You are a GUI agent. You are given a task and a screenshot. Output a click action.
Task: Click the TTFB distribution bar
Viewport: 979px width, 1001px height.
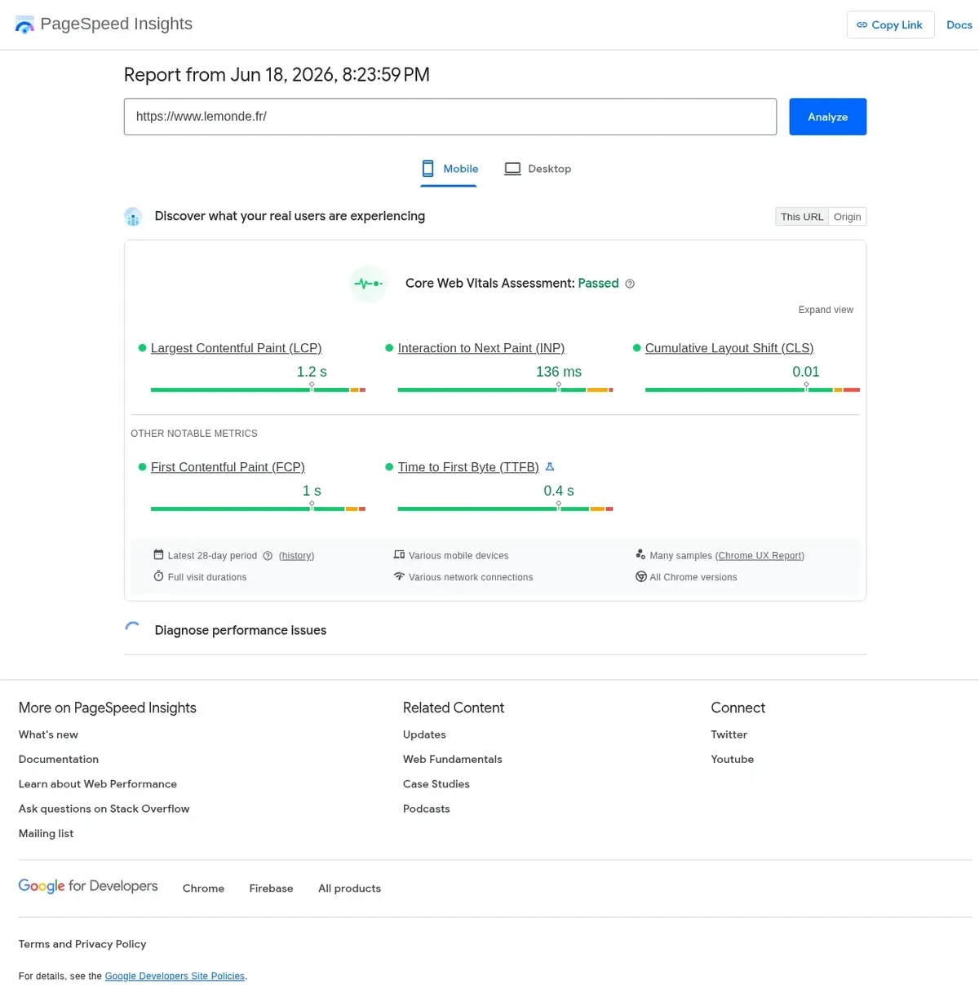pos(505,509)
